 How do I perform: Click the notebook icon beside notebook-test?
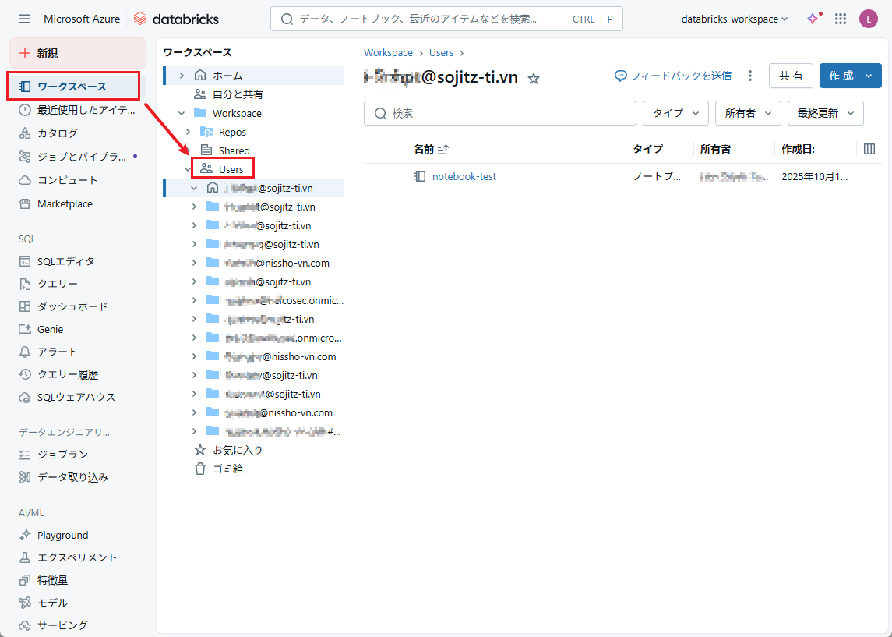[x=419, y=176]
